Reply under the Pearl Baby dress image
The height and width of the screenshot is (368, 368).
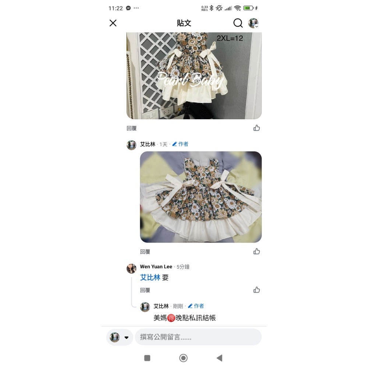coord(131,128)
